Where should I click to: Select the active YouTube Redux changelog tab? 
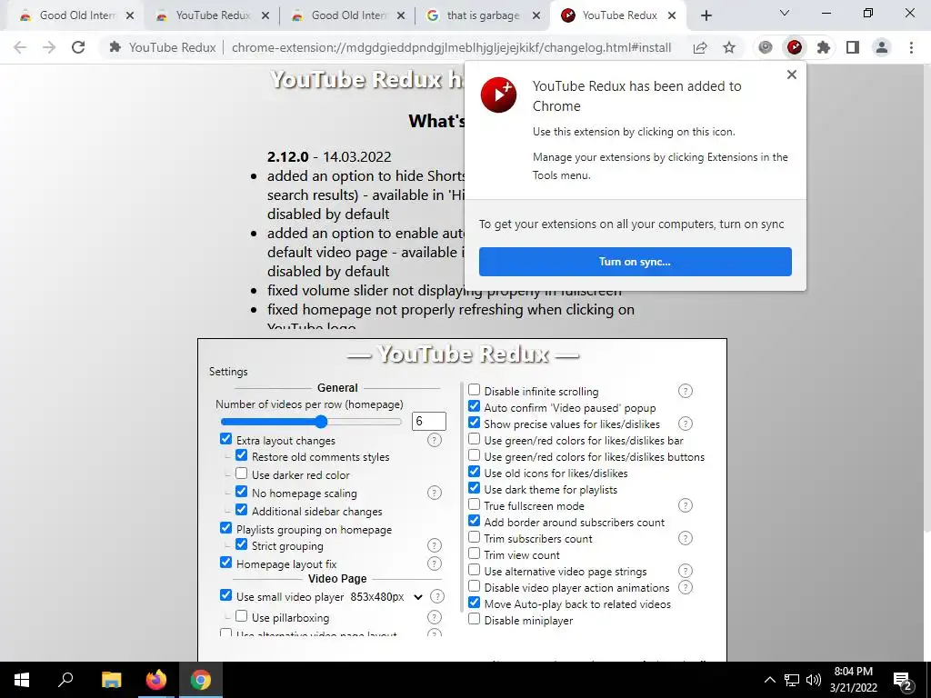click(x=617, y=16)
